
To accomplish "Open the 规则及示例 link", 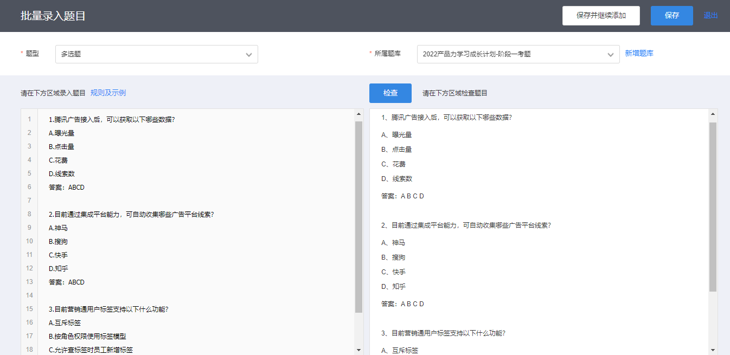I will (x=108, y=93).
